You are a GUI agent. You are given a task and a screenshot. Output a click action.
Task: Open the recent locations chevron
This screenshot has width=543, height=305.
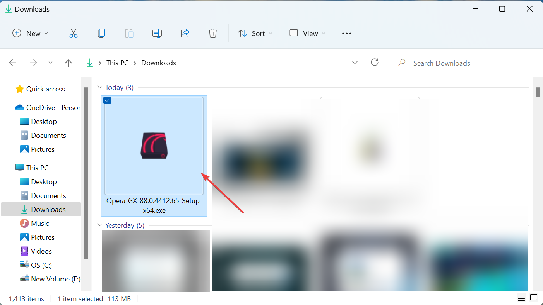coord(51,63)
